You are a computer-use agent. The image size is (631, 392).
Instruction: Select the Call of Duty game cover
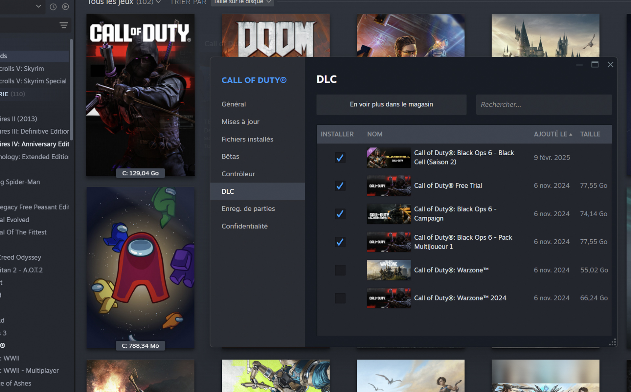click(140, 95)
